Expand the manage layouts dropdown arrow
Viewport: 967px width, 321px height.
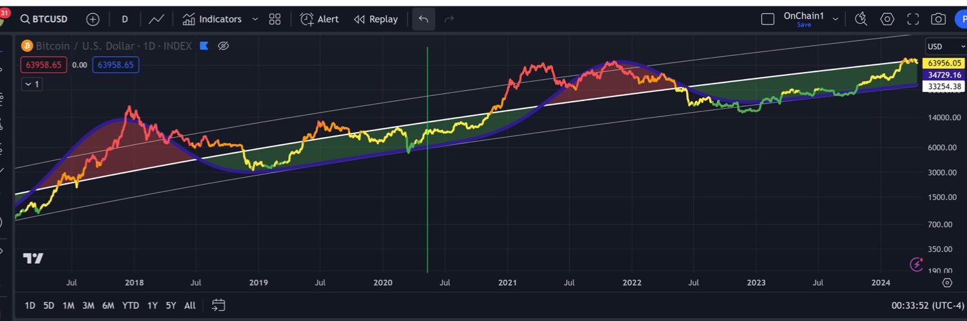[835, 19]
